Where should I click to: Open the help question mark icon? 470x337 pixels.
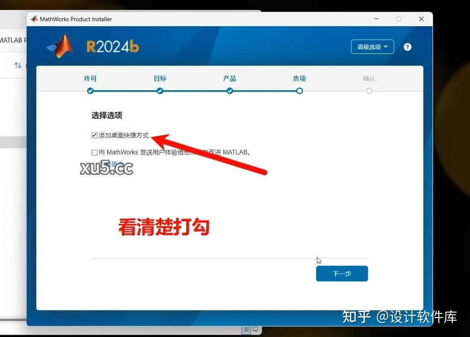[407, 47]
